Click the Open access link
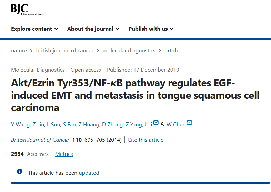Screen dimensions: 271x192 point(86,70)
